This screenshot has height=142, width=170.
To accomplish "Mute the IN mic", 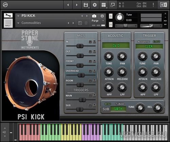I will [94, 42].
